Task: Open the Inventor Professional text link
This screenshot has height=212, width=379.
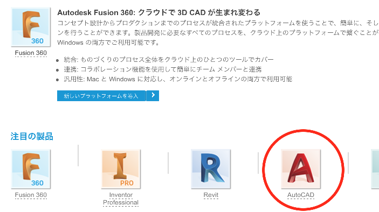Action: [x=121, y=199]
